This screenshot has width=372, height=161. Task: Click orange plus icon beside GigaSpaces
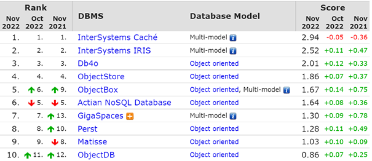pos(130,116)
